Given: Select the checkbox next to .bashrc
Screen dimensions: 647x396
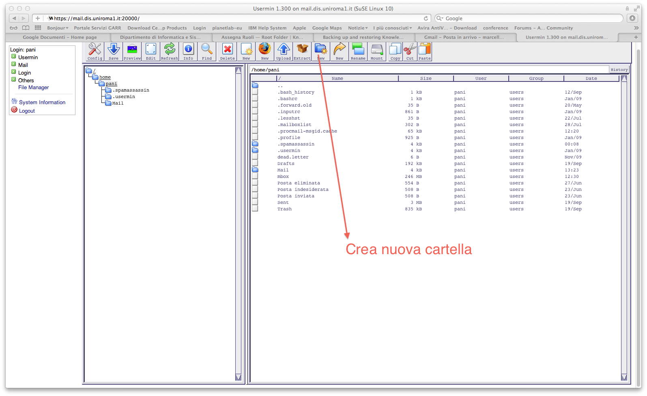Looking at the screenshot, I should (x=255, y=98).
